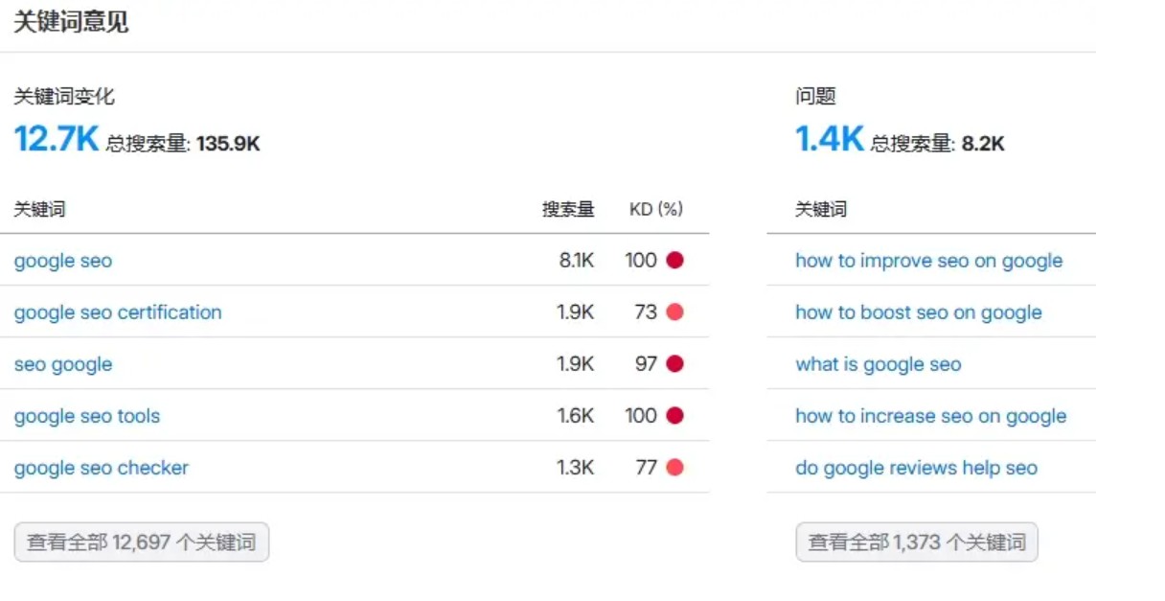Click the '关键词变化' heading
Image resolution: width=1165 pixels, height=601 pixels.
(64, 96)
